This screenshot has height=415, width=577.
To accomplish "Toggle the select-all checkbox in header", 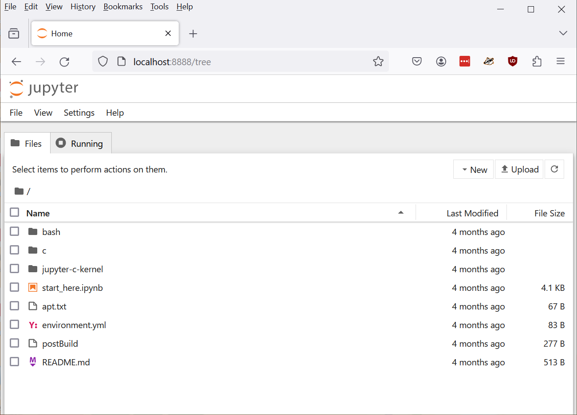I will click(15, 212).
